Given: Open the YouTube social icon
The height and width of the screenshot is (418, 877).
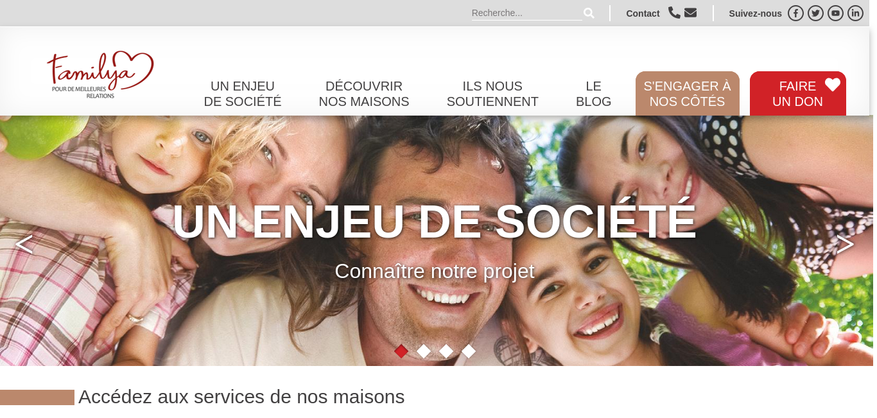Looking at the screenshot, I should [x=835, y=13].
